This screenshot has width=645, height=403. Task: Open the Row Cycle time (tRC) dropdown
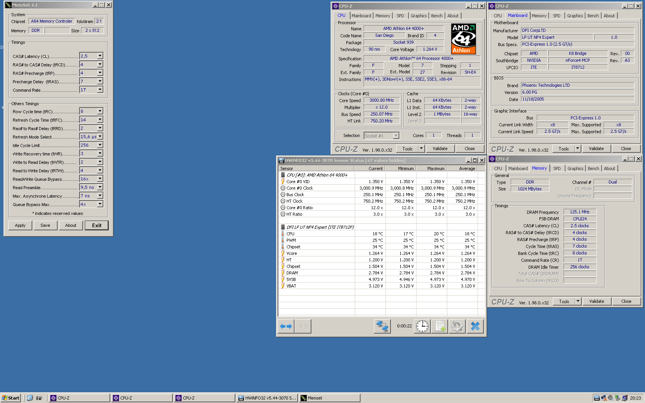[100, 111]
